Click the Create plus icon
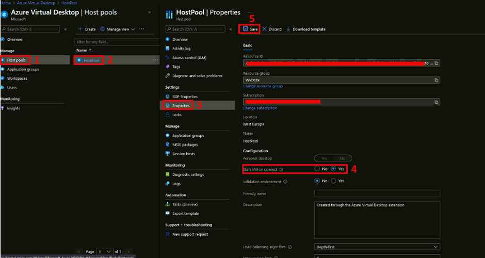The image size is (485, 258). click(x=79, y=29)
